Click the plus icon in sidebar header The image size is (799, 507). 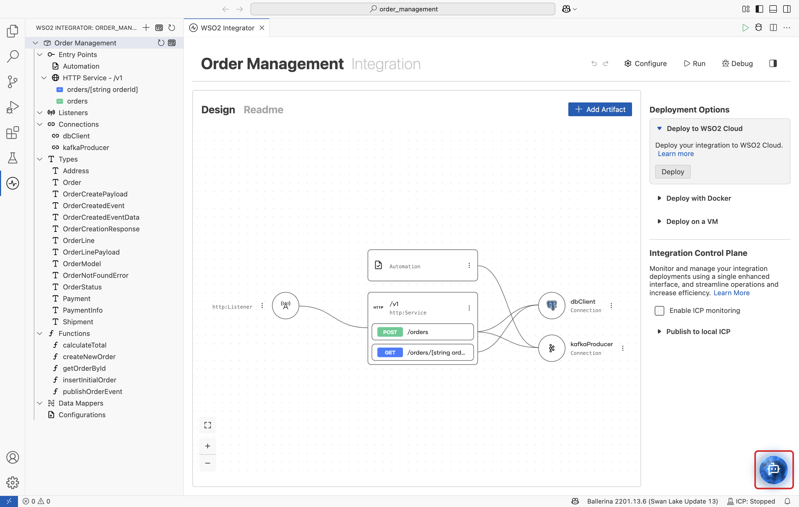146,27
